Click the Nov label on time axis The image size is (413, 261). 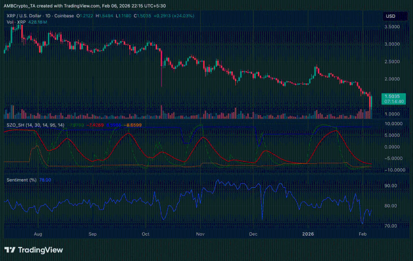point(200,235)
